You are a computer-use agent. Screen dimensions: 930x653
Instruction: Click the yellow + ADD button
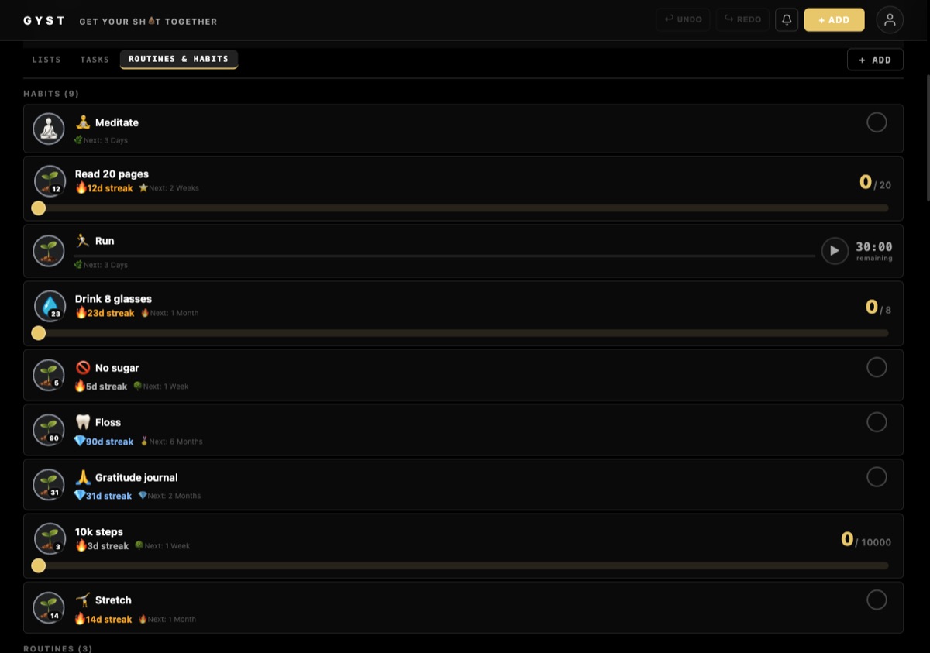[x=834, y=20]
